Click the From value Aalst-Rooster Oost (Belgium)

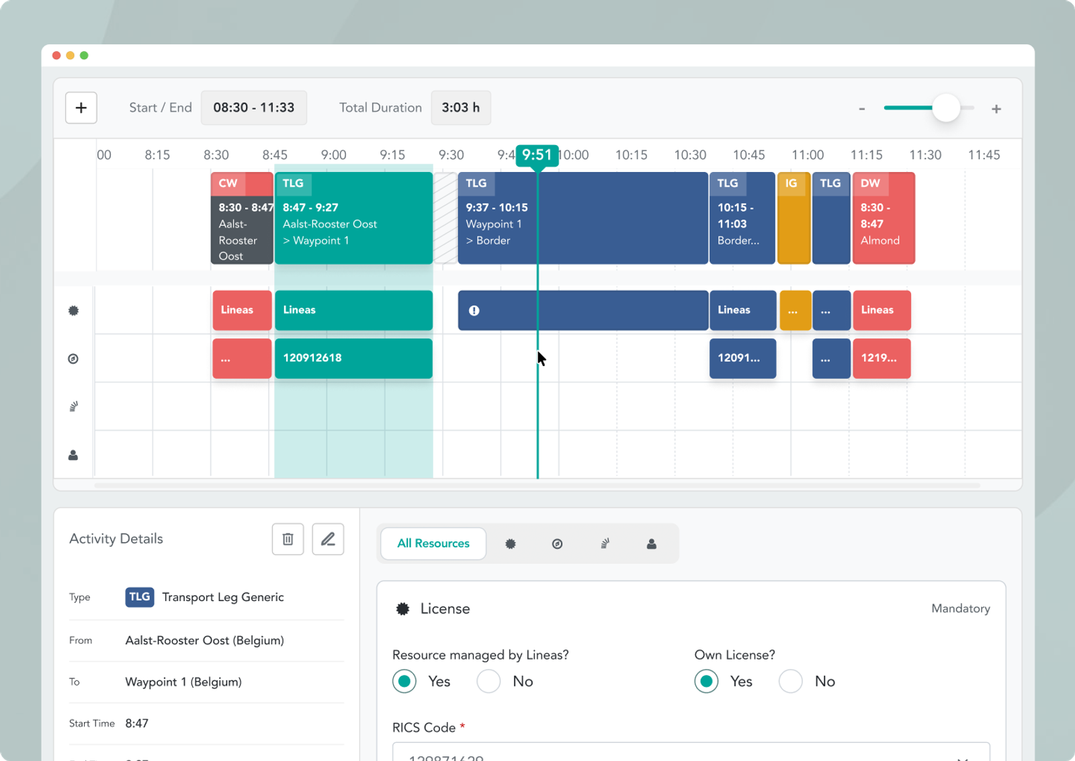(205, 640)
